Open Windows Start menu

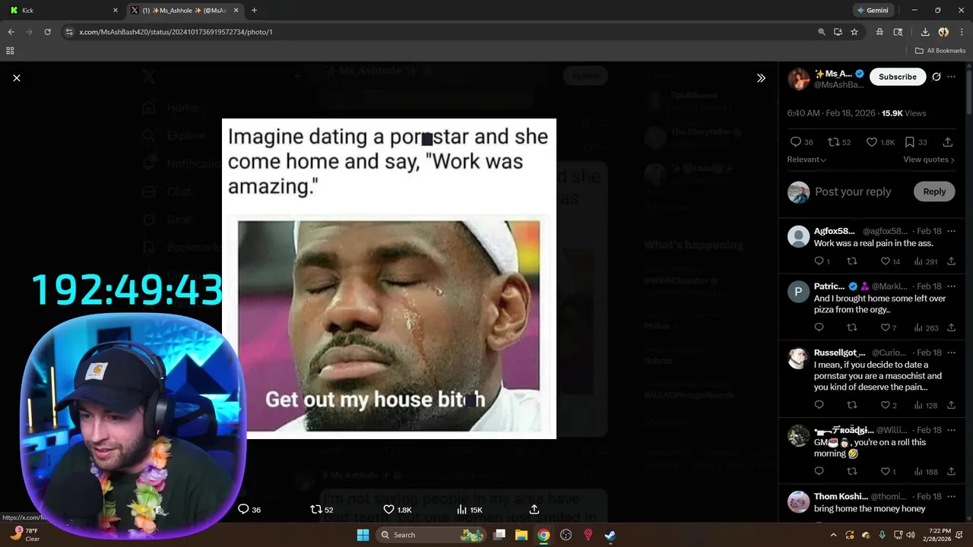[x=363, y=535]
